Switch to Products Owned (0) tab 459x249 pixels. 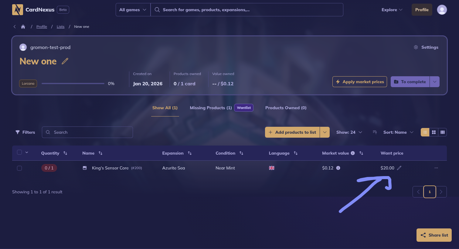point(286,108)
